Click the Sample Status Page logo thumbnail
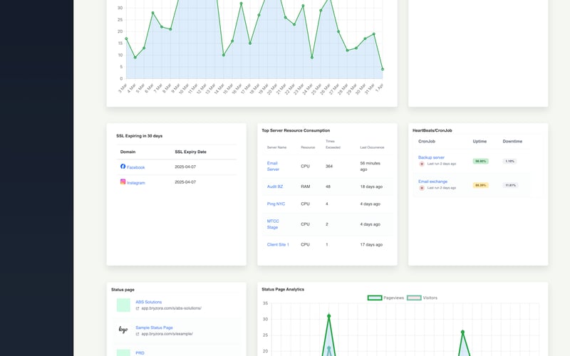This screenshot has width=570, height=356. click(123, 330)
